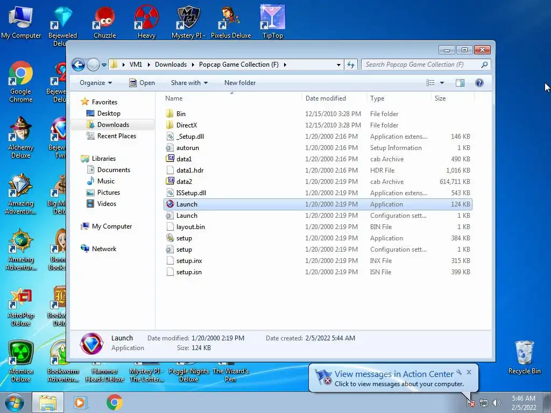Click the New folder button
Viewport: 551px width, 413px height.
(x=240, y=83)
